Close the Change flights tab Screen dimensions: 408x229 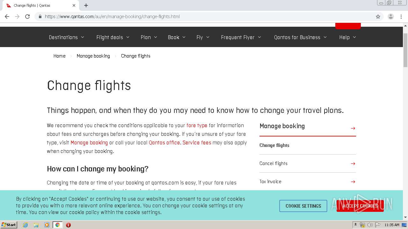(74, 5)
